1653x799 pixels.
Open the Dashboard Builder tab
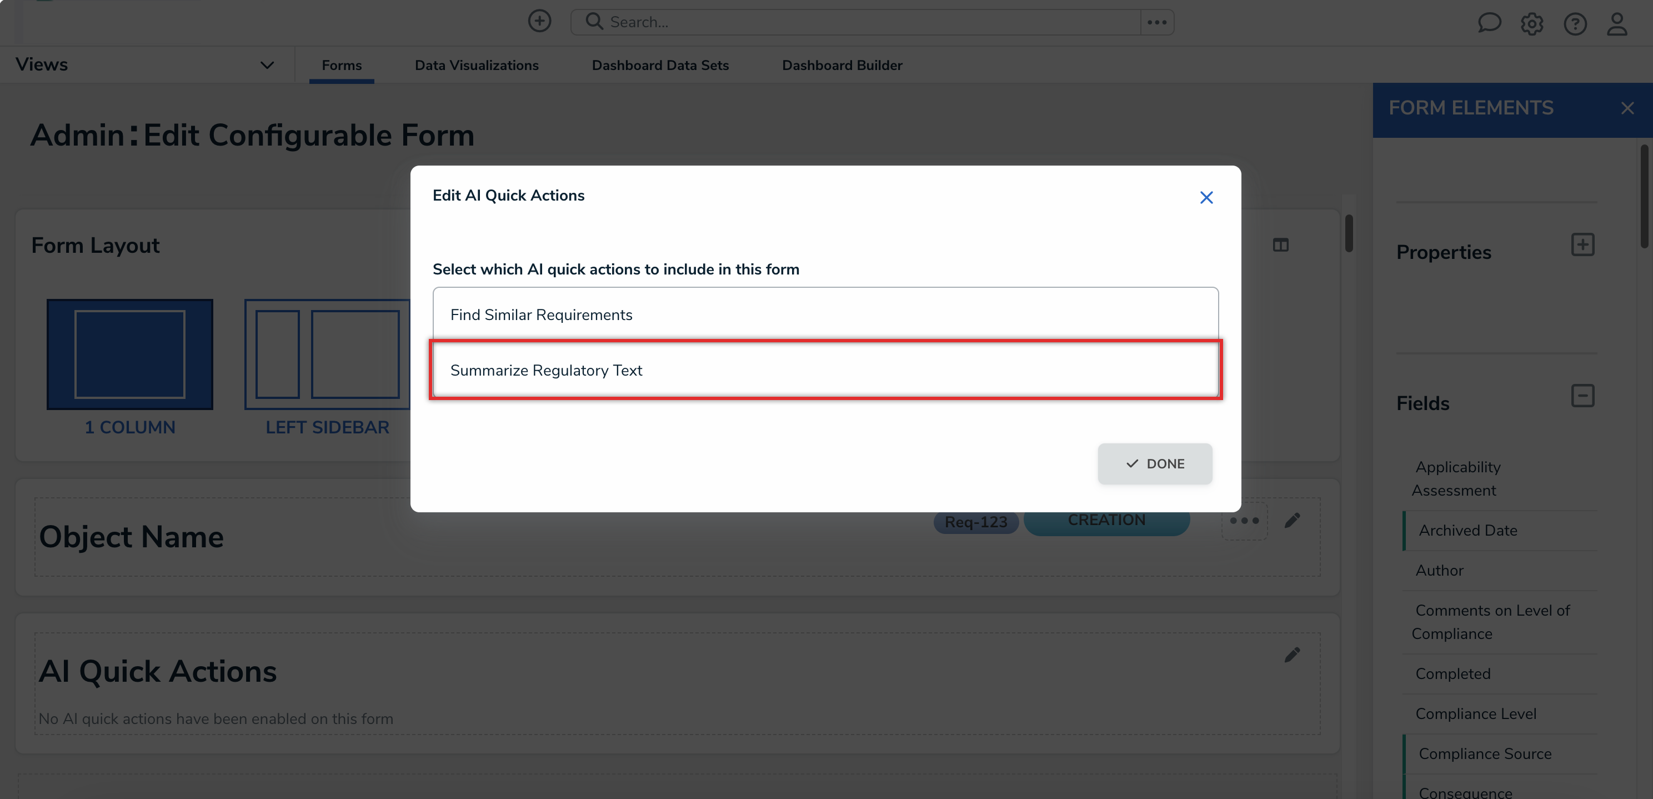pyautogui.click(x=841, y=66)
